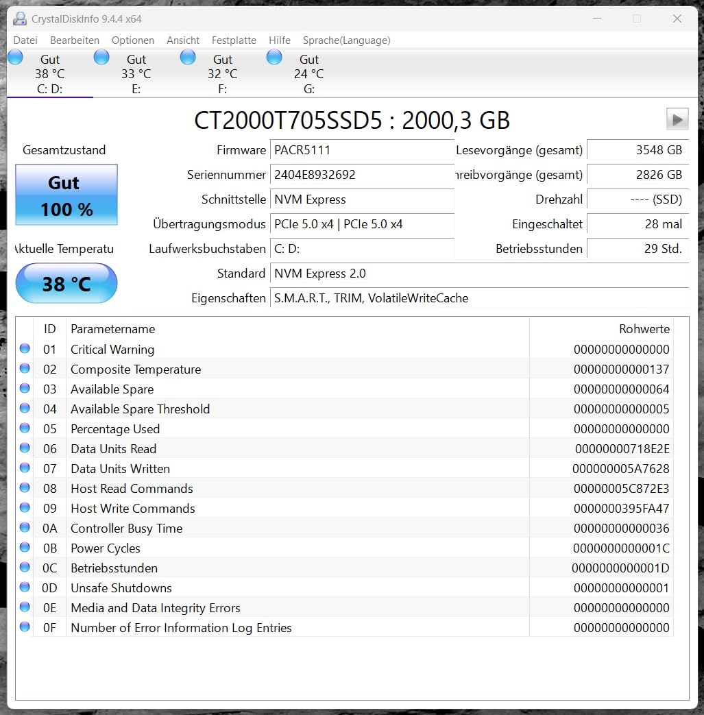Click the Rohwerte column header

coord(601,329)
